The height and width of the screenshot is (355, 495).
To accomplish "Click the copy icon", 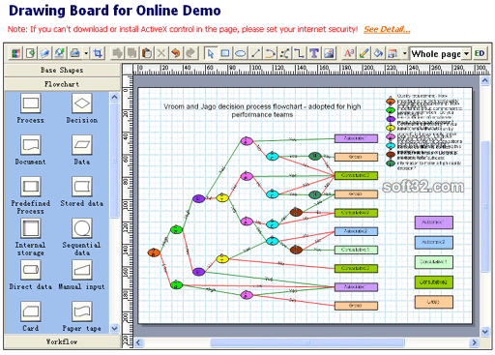I will click(x=132, y=53).
